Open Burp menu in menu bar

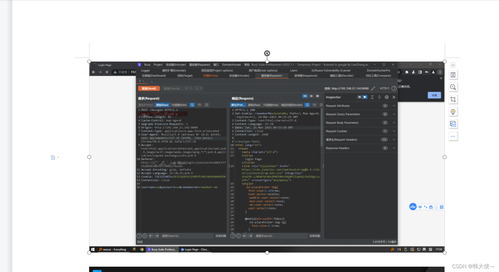147,65
